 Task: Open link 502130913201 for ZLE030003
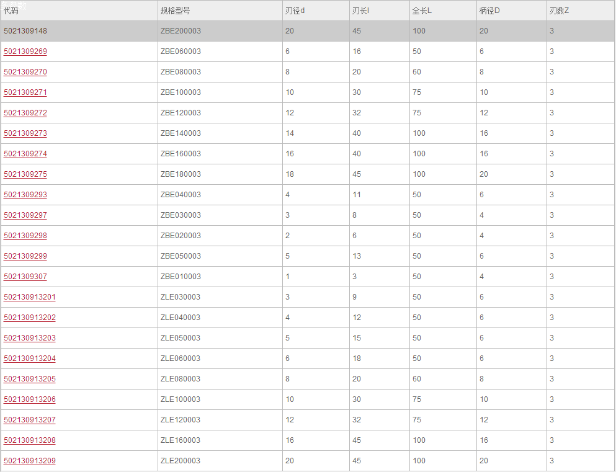pos(30,297)
